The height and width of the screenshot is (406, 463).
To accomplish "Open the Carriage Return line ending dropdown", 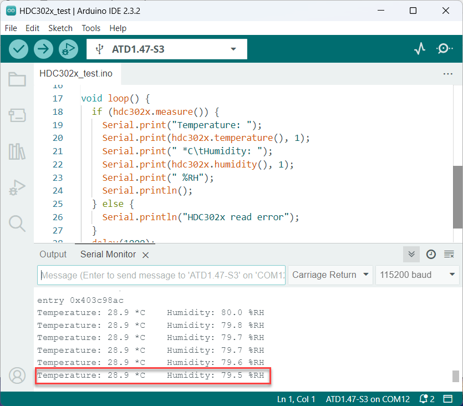I will tap(330, 275).
